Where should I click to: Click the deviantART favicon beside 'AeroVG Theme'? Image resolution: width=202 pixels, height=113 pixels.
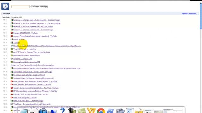12,52
